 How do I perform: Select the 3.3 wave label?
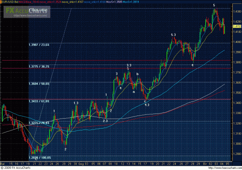pyautogui.click(x=129, y=65)
